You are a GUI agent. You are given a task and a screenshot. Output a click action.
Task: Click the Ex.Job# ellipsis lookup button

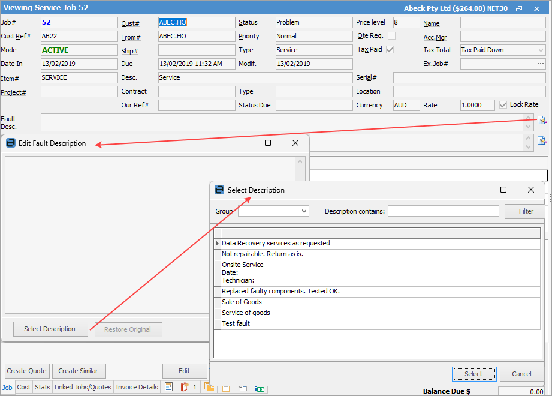click(x=540, y=64)
